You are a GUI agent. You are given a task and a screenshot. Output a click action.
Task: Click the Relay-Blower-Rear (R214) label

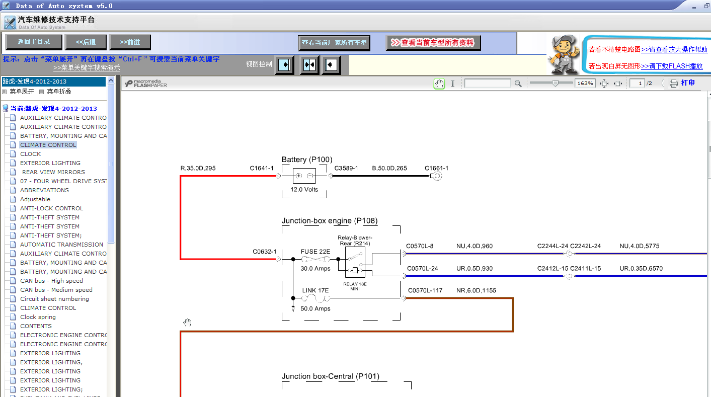[x=355, y=241]
